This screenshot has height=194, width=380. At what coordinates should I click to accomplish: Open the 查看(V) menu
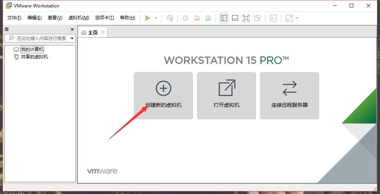(55, 18)
